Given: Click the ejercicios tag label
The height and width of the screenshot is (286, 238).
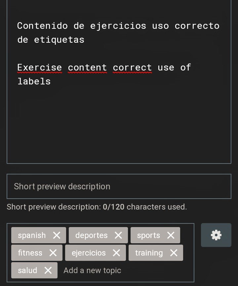Looking at the screenshot, I should 89,253.
